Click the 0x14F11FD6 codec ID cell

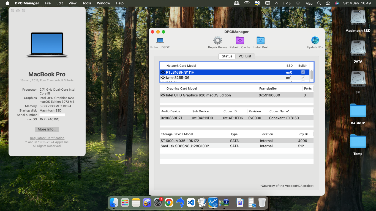click(233, 118)
